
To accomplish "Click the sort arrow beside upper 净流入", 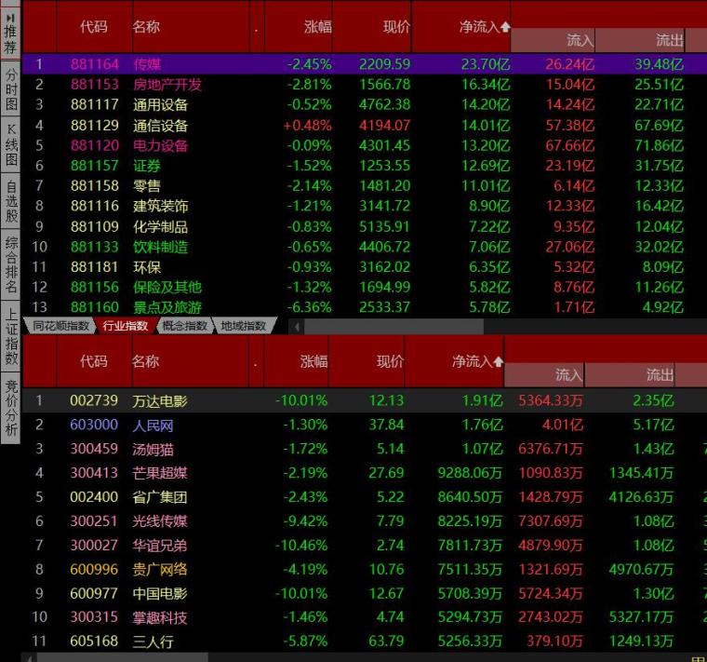I will pos(505,27).
